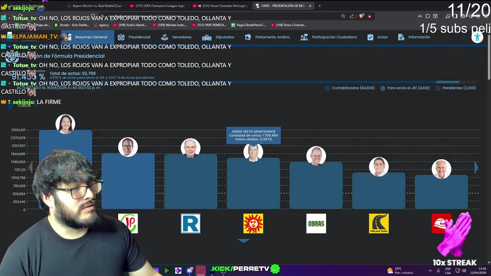Toggle the Pendientes legend marker
This screenshot has height=276, width=491.
438,88
